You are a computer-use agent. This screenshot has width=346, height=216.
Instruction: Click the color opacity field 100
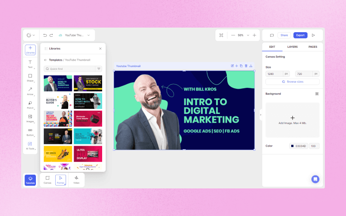314,146
